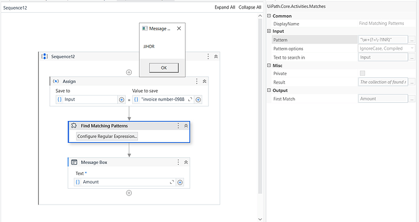Image resolution: width=419 pixels, height=222 pixels.
Task: Click plus button next to Value to save
Action: (199, 100)
